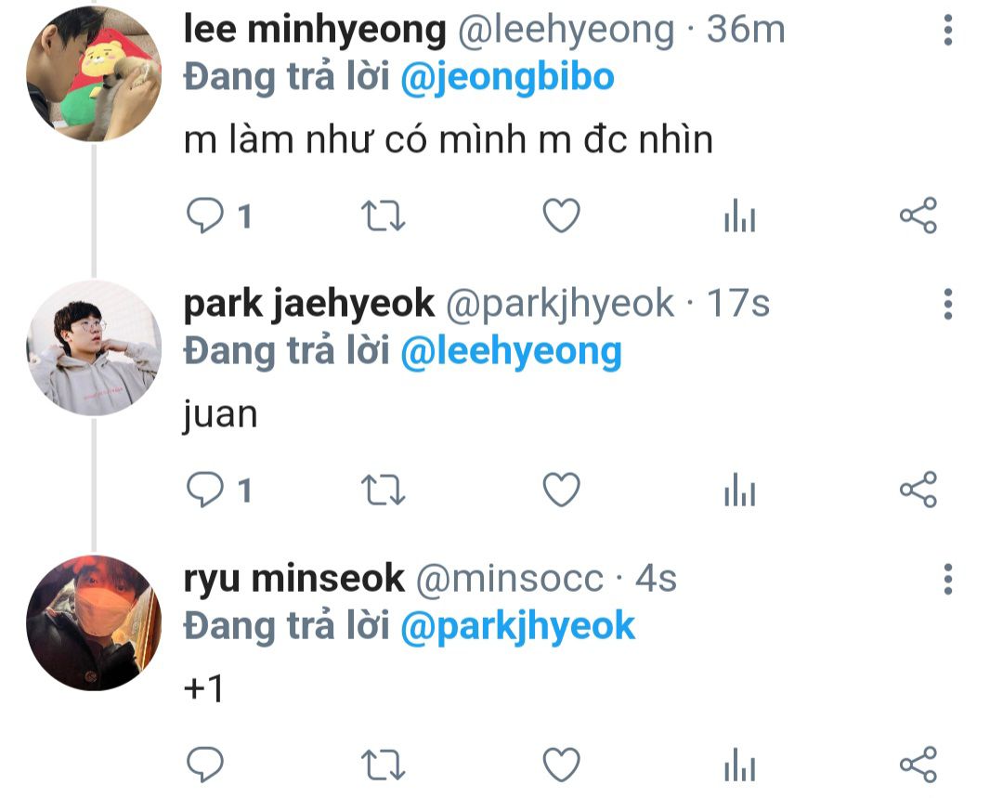This screenshot has height=798, width=1003.
Task: Open more options for ryu minseok's tweet
Action: [x=948, y=579]
